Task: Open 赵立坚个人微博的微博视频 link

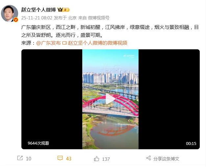Action: pos(98,43)
